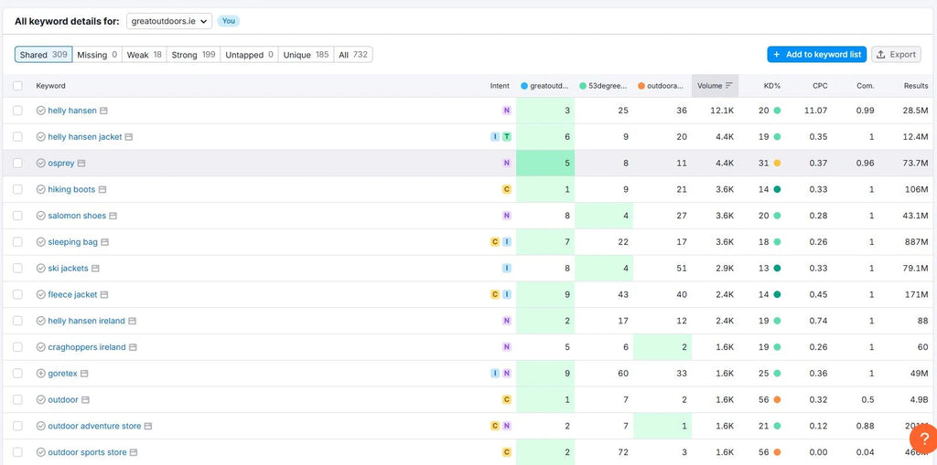The width and height of the screenshot is (937, 465).
Task: Open the greatoutdoors.ie domain dropdown
Action: coord(169,21)
